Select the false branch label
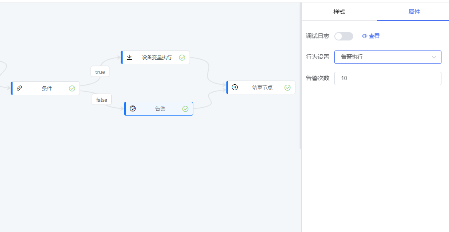 coord(102,100)
